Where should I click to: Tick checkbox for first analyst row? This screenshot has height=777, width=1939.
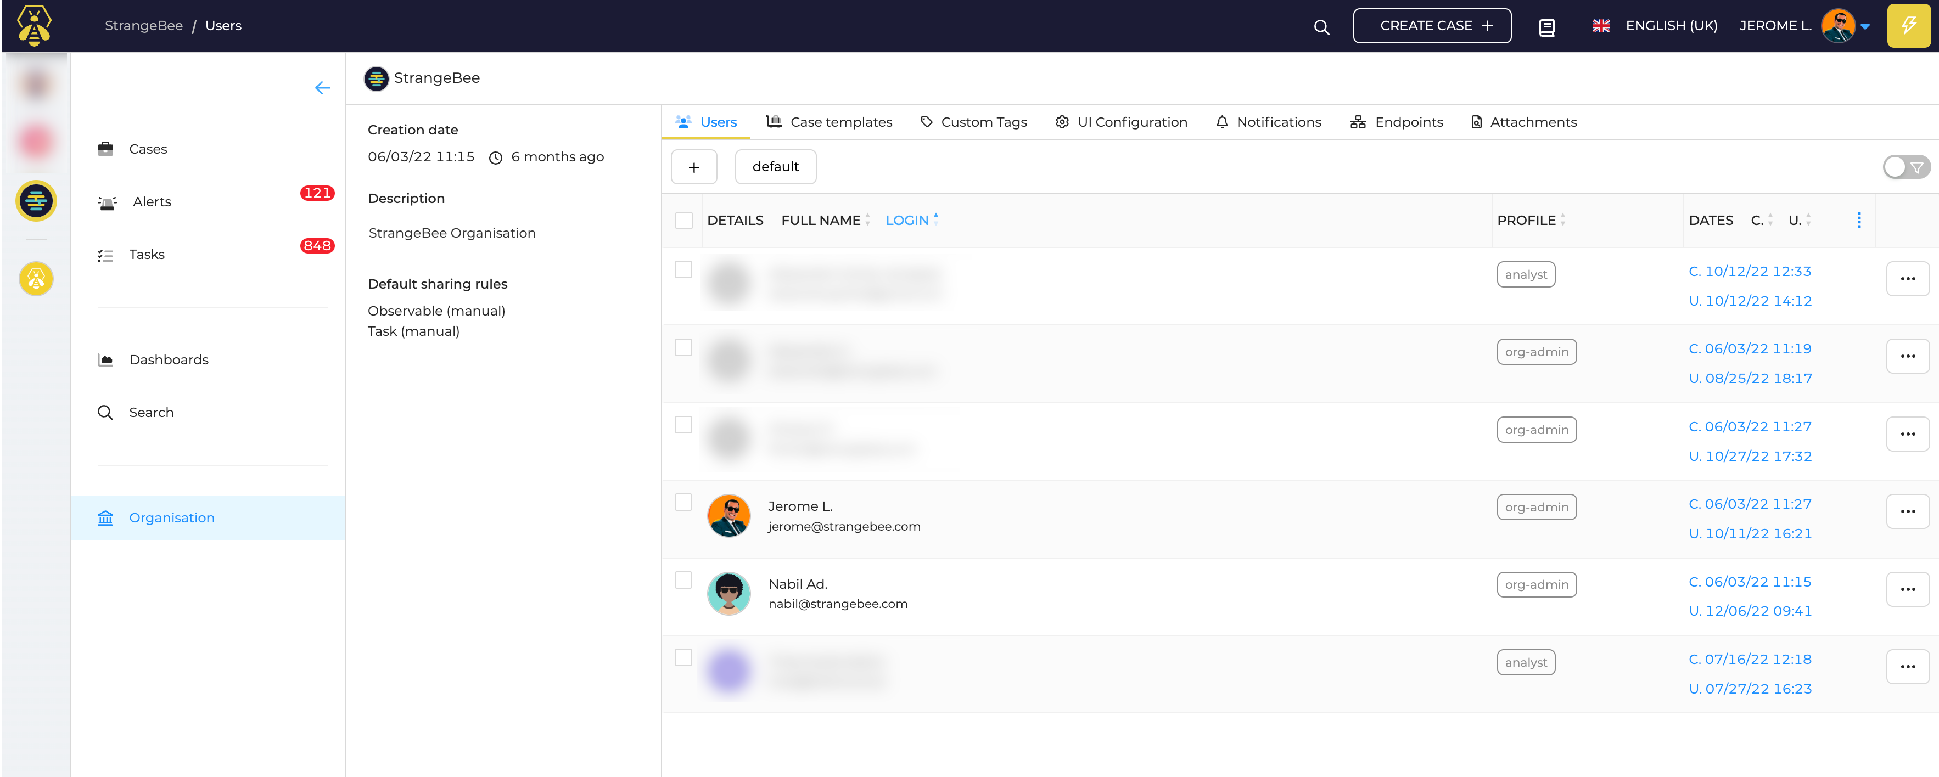(x=683, y=269)
